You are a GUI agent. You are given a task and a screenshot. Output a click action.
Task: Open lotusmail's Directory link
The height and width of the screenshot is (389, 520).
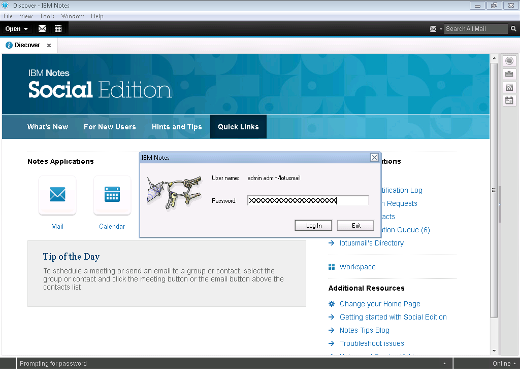tap(371, 243)
